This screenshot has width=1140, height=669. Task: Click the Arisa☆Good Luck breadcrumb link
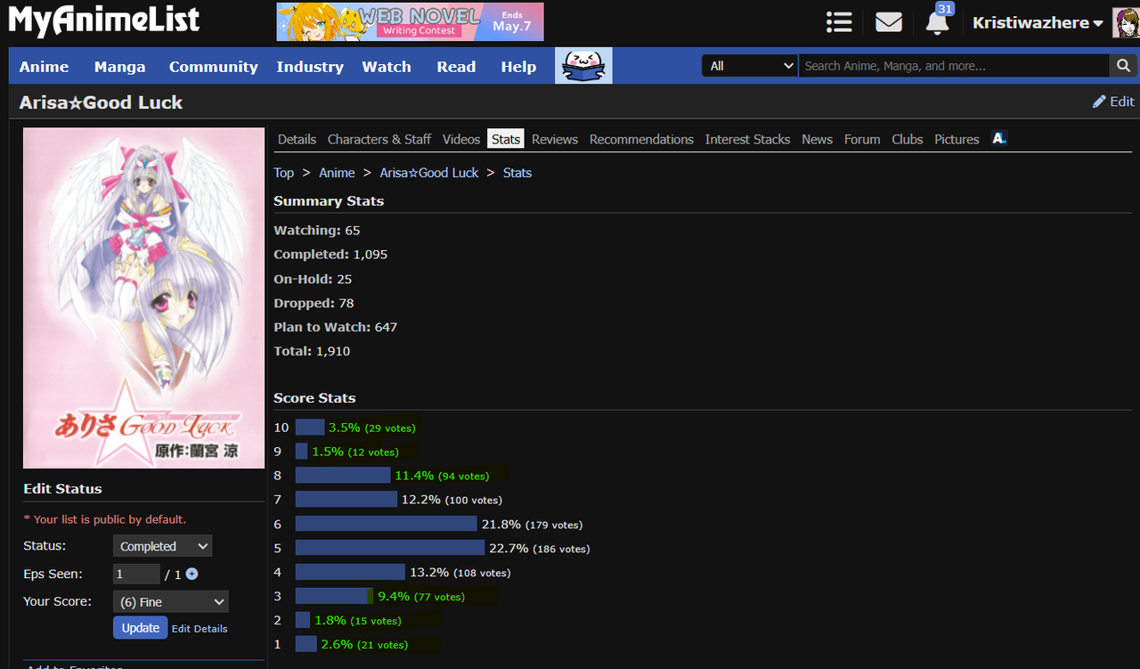click(x=429, y=173)
